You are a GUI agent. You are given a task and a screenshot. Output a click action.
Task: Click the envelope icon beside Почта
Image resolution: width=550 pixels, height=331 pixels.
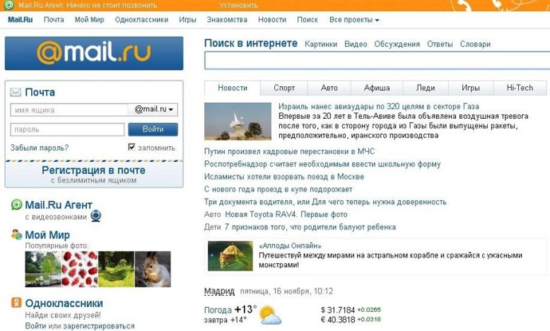tap(16, 93)
